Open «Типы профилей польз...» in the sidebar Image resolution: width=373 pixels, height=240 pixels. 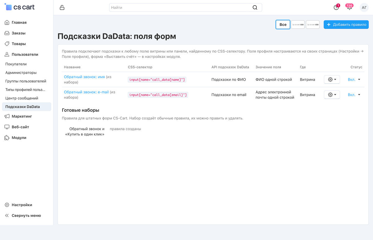25,90
